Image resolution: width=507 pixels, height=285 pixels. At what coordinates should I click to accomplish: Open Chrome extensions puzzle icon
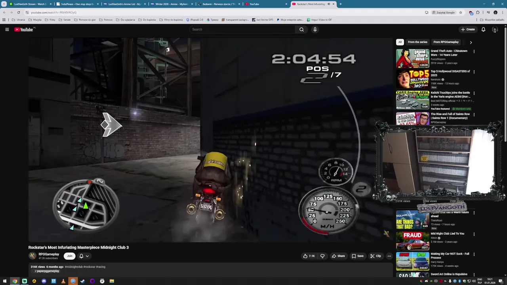point(478,12)
